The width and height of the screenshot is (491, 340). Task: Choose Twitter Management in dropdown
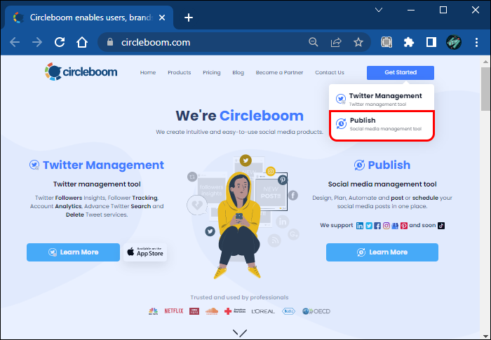pyautogui.click(x=382, y=99)
